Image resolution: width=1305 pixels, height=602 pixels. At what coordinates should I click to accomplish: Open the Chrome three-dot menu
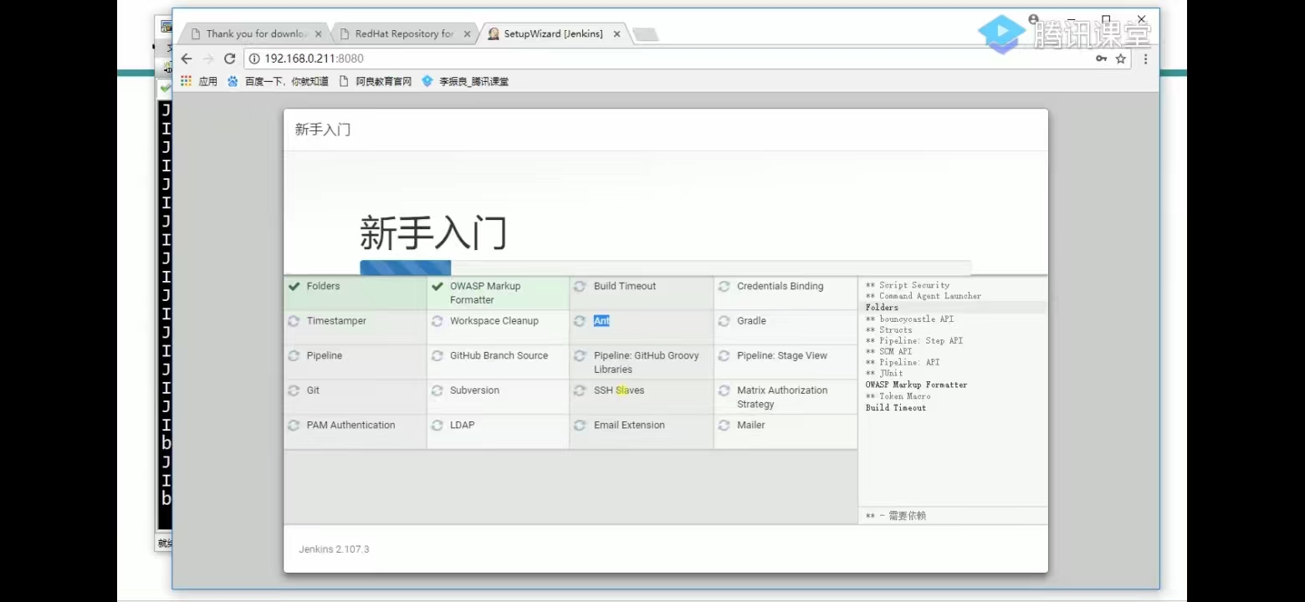click(1145, 59)
